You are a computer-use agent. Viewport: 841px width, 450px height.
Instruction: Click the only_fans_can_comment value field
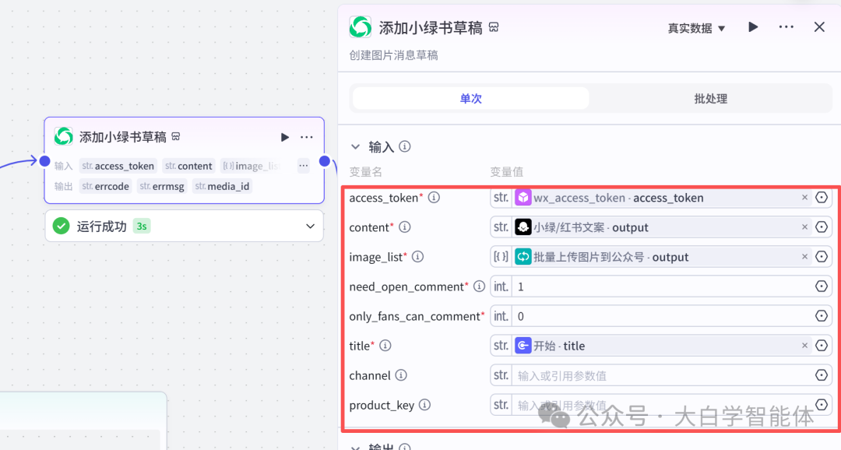tap(663, 316)
